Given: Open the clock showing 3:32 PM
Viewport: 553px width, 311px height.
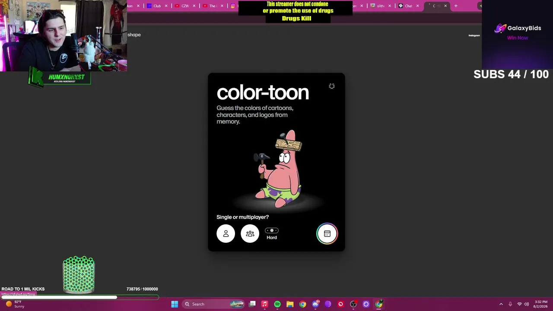Looking at the screenshot, I should pos(541,304).
